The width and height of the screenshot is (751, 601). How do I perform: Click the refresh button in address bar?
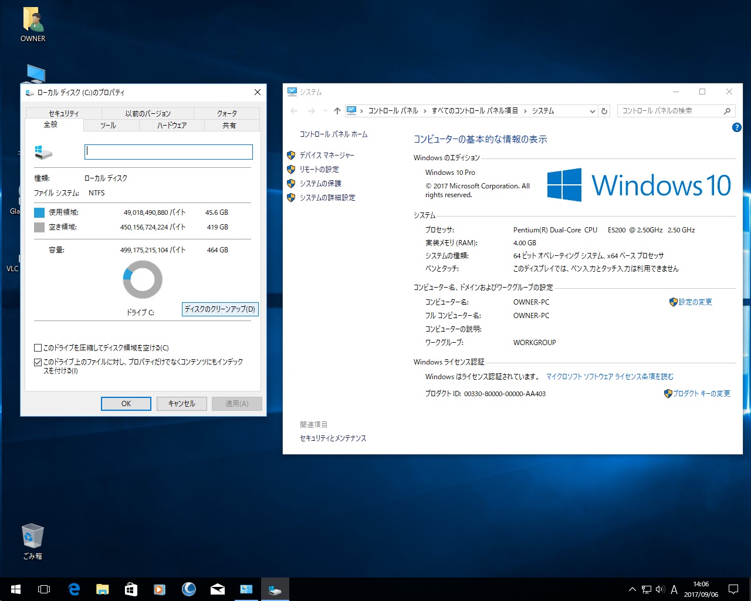point(604,111)
